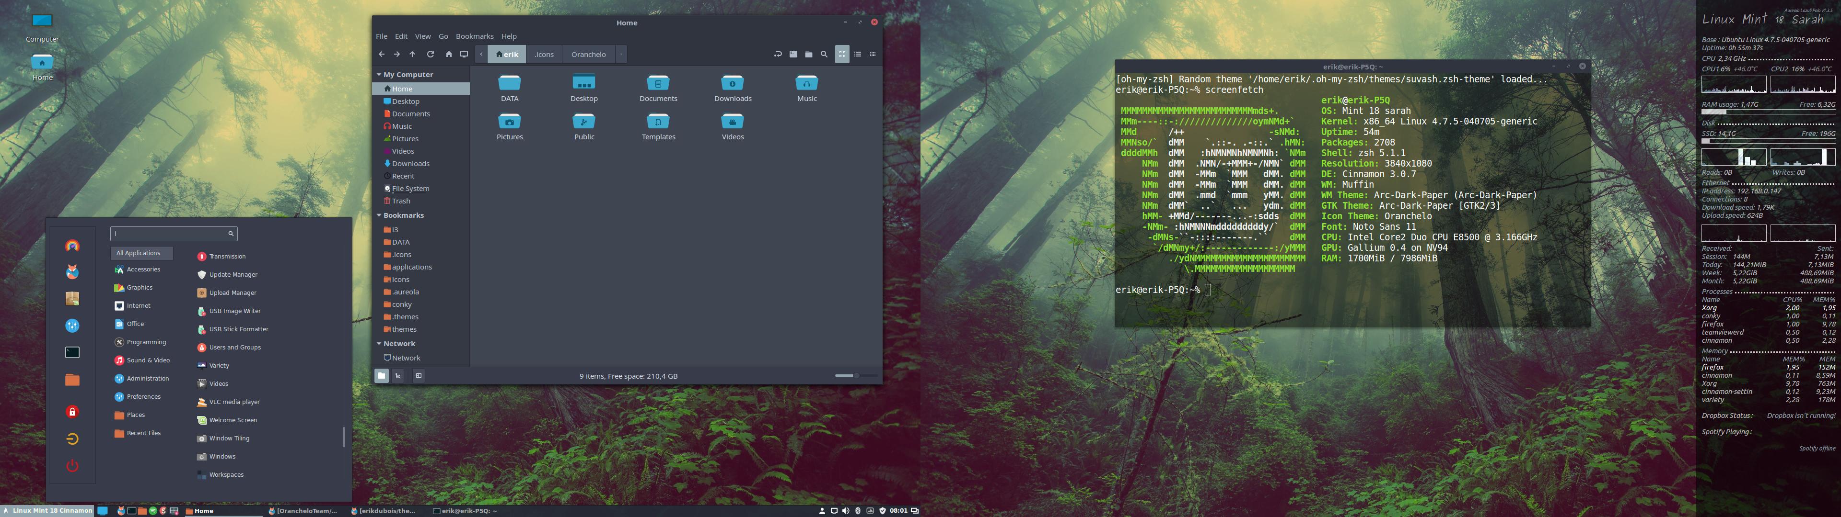Select All Applications category
1841x517 pixels.
click(141, 253)
